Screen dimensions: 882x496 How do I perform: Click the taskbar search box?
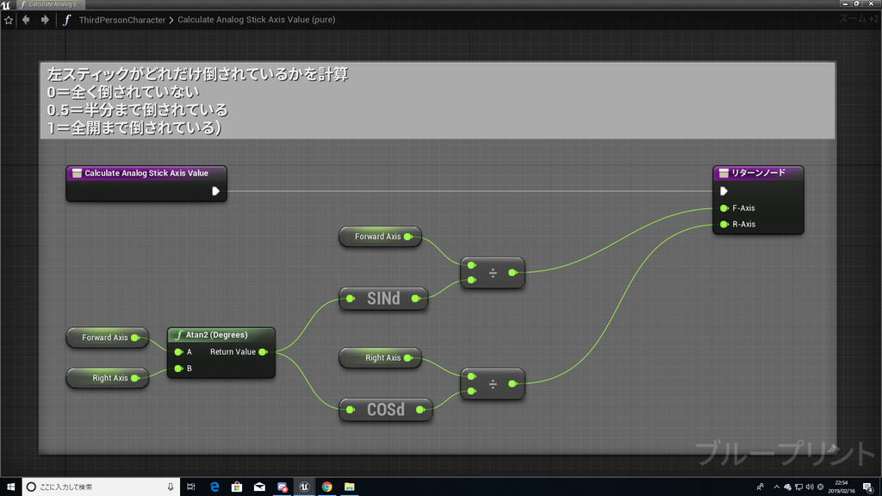tap(102, 487)
